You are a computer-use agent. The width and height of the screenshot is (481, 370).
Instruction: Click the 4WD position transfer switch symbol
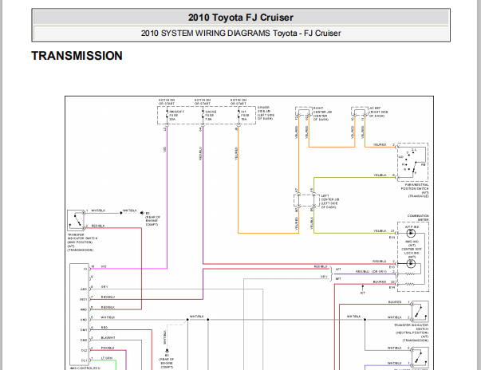[x=76, y=220]
